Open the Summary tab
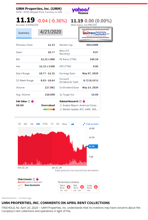This screenshot has height=220, width=148. (x=24, y=33)
